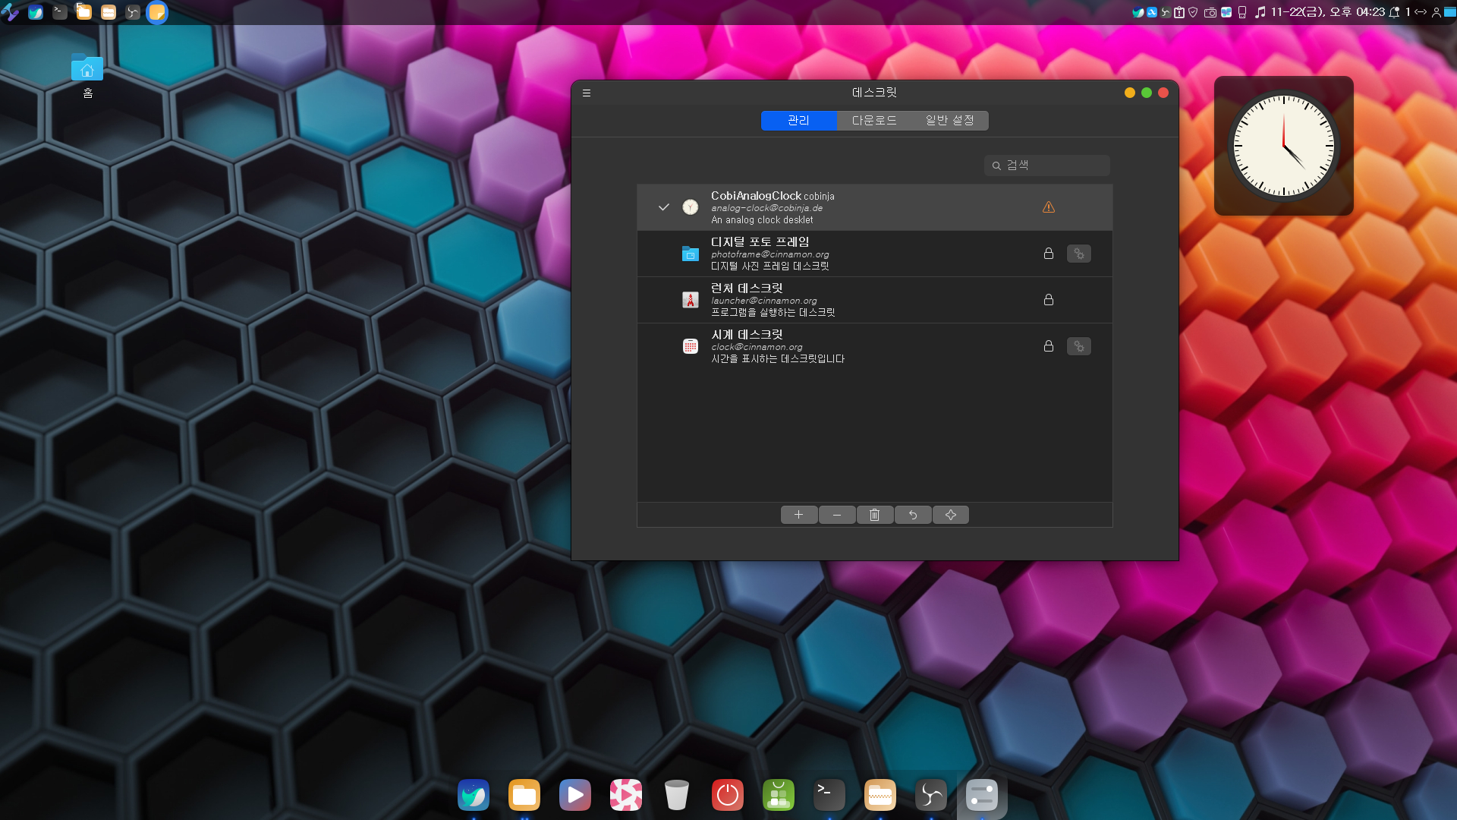Image resolution: width=1457 pixels, height=820 pixels.
Task: Click the lock icon on 디지털 포토 프레임 row
Action: (1049, 254)
